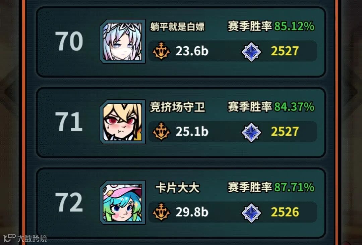This screenshot has width=362, height=245.
Task: Tap anchor power icon beside 23.6b
Action: point(161,51)
